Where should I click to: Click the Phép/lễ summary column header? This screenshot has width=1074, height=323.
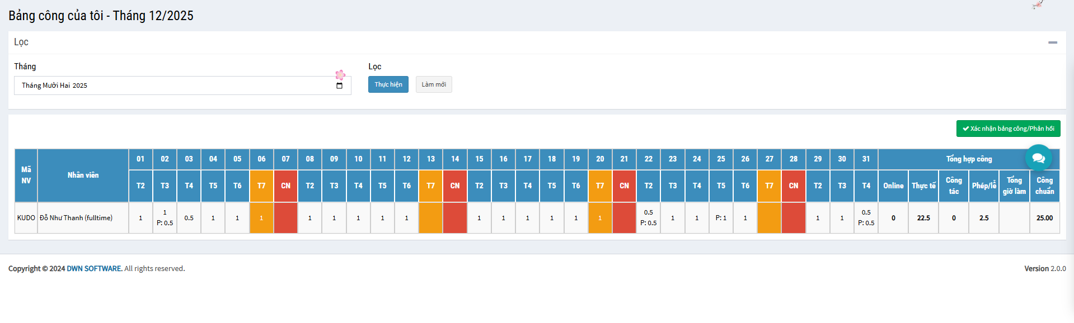click(984, 186)
